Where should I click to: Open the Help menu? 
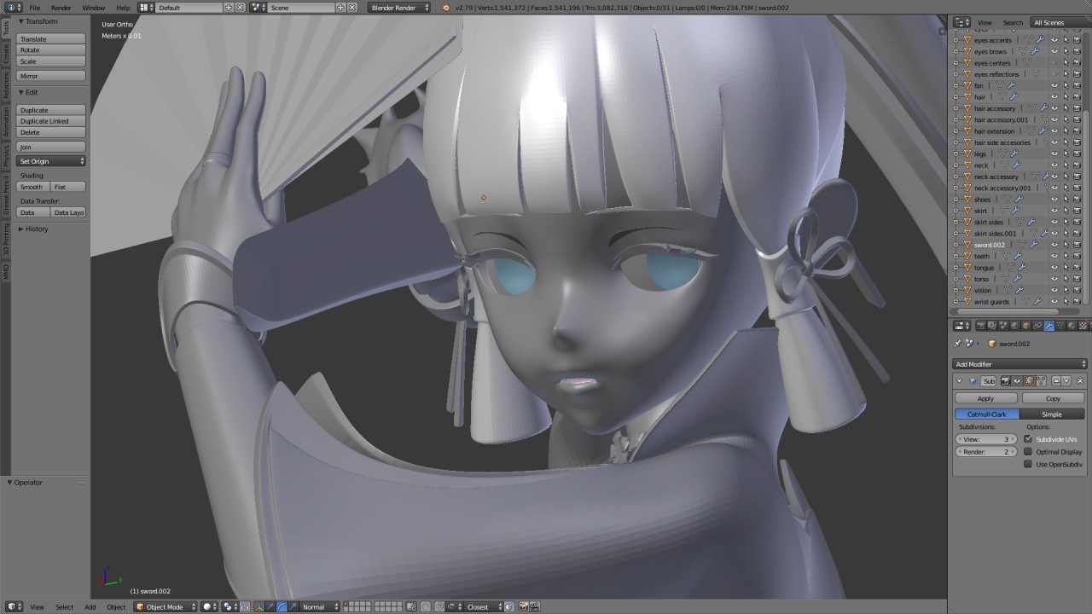[x=124, y=8]
